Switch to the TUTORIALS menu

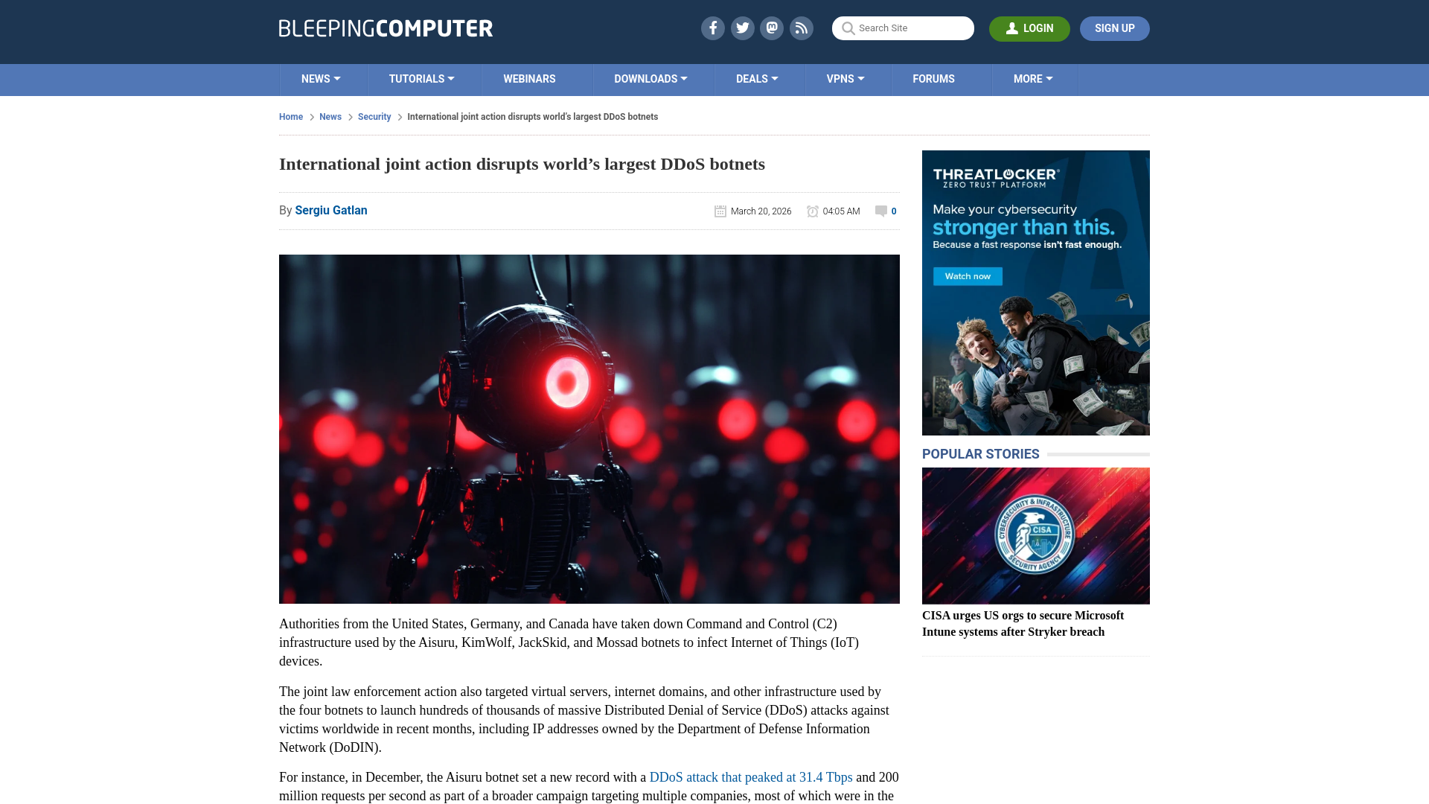coord(421,79)
